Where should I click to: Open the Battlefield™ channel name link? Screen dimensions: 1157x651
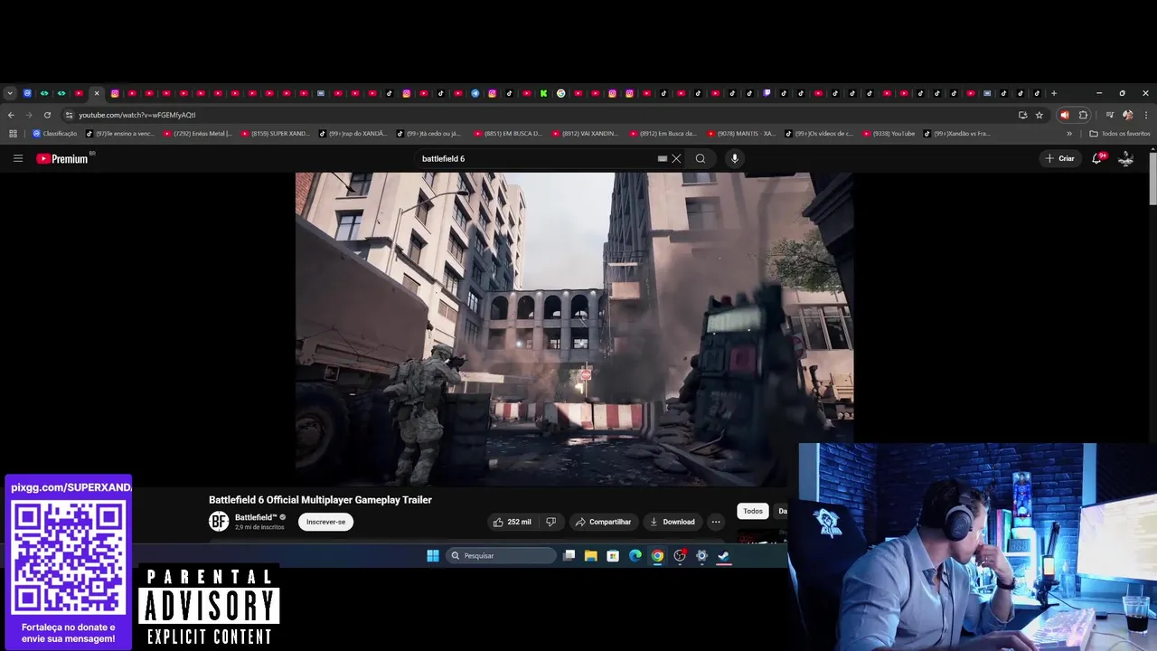(x=256, y=517)
